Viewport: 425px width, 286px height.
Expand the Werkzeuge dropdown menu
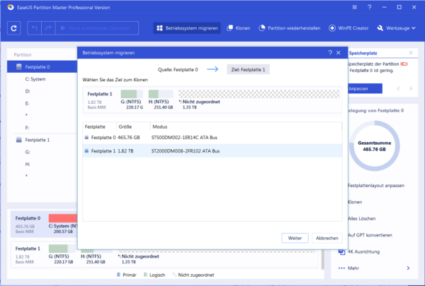point(396,28)
